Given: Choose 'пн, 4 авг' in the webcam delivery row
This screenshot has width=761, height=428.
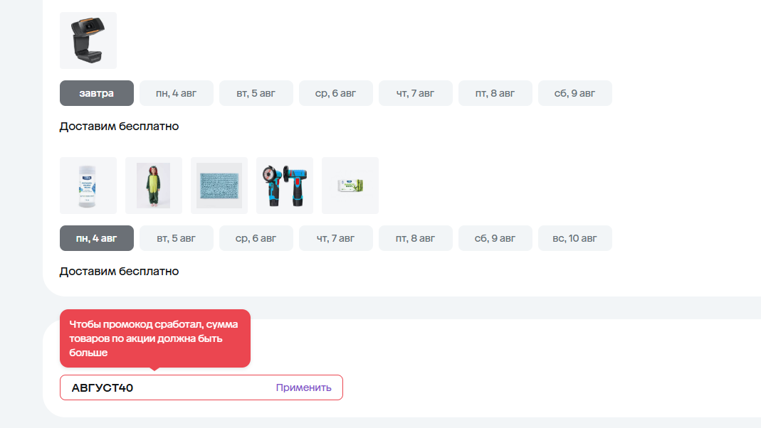Looking at the screenshot, I should (x=177, y=93).
